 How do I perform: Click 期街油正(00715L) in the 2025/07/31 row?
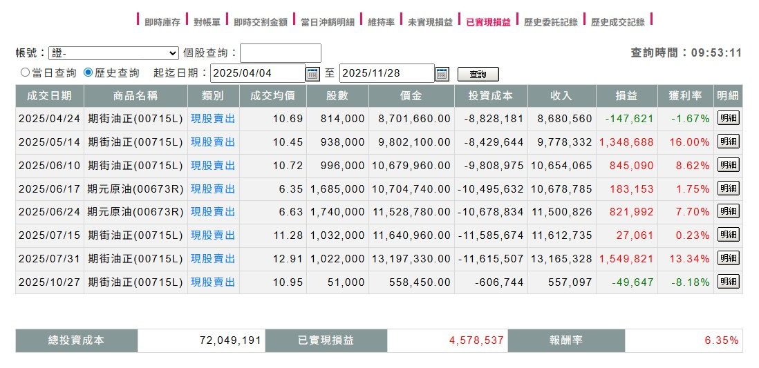[135, 259]
